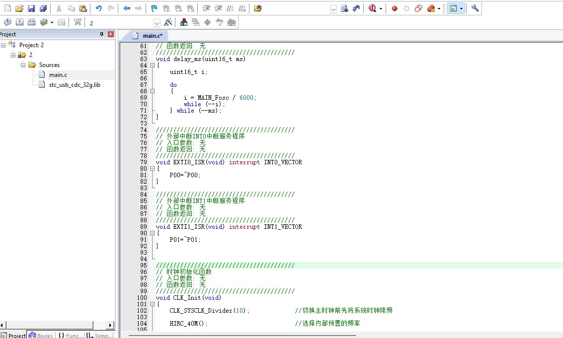Viewport: 563px width, 338px height.
Task: Fold the EXTI1_ISR function body at line 90
Action: [152, 233]
